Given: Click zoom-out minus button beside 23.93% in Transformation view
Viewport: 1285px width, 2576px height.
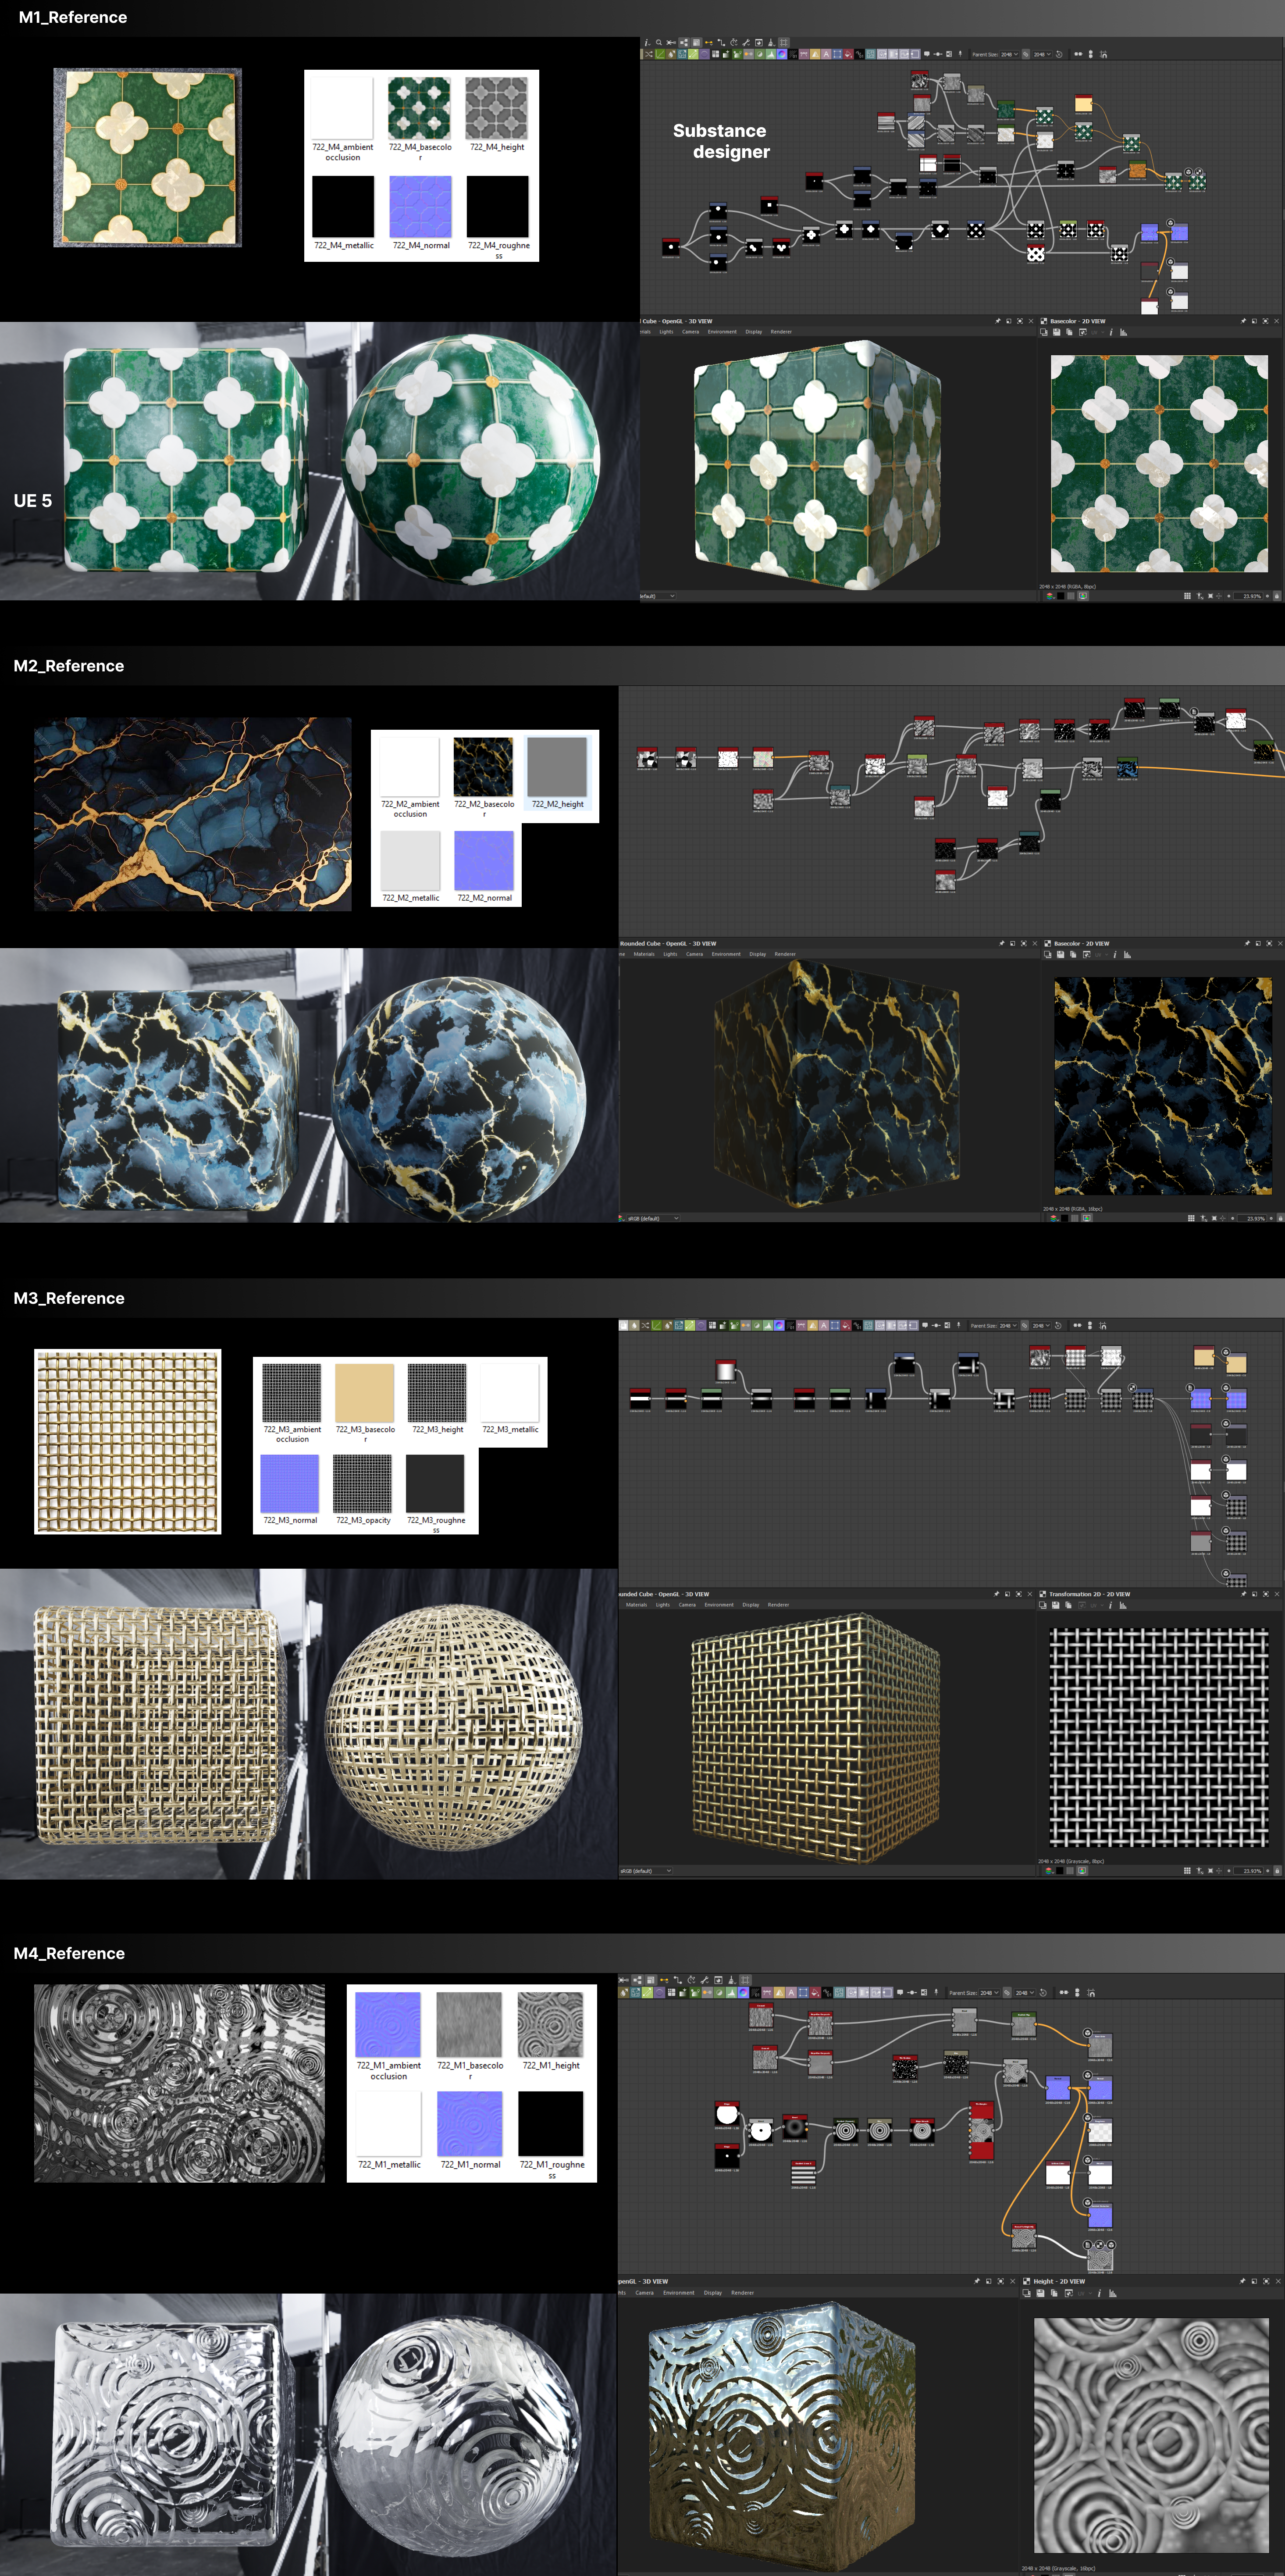Looking at the screenshot, I should [x=1229, y=1871].
